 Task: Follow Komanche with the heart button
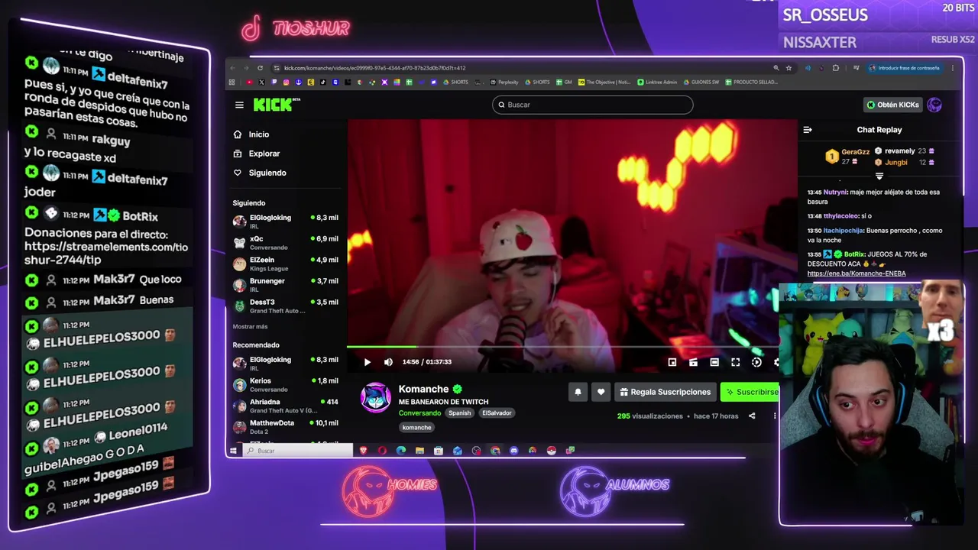[601, 392]
